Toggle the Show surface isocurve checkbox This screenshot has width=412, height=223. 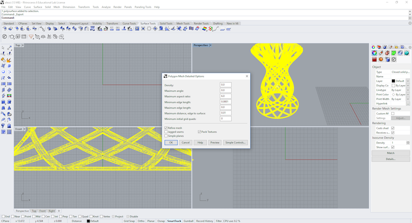(393, 147)
